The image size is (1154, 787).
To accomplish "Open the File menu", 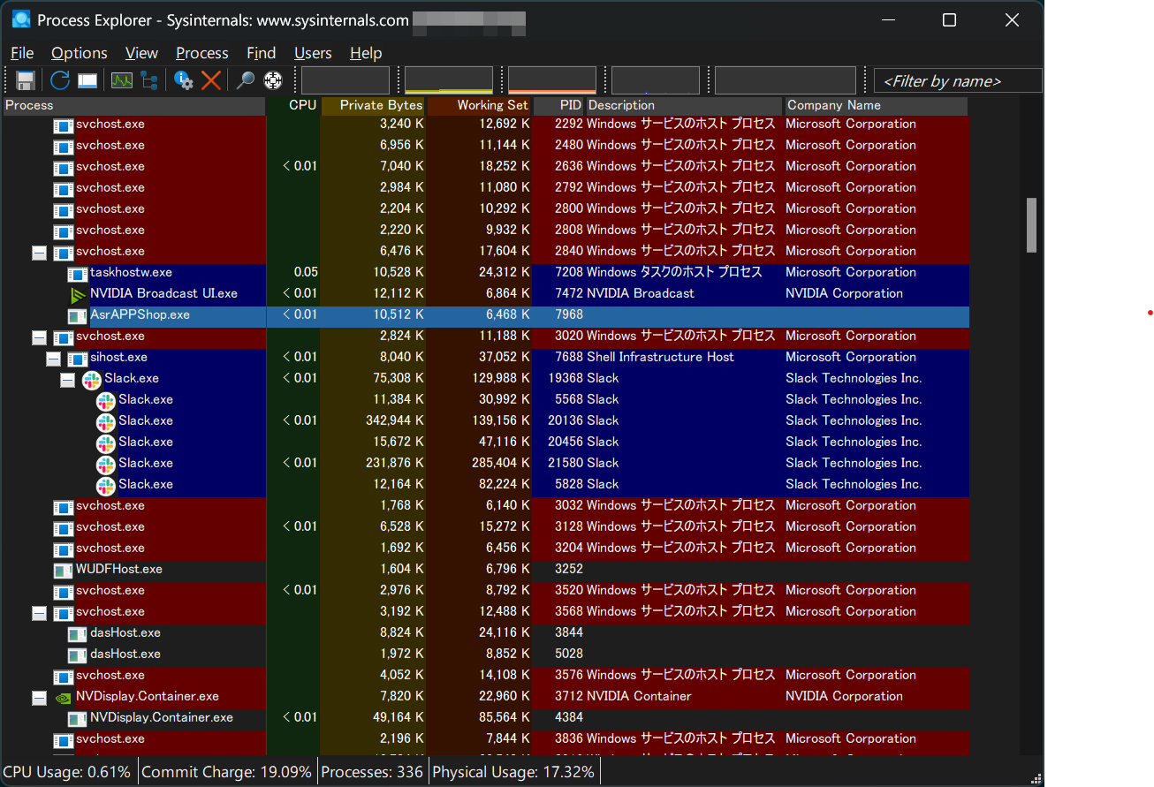I will (x=22, y=53).
